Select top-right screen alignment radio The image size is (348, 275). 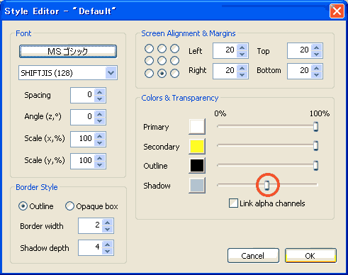pos(175,49)
